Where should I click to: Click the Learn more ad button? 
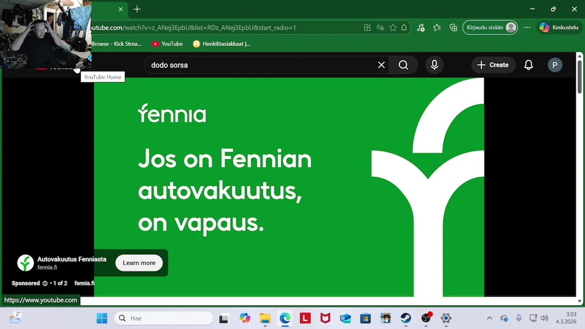tap(139, 263)
